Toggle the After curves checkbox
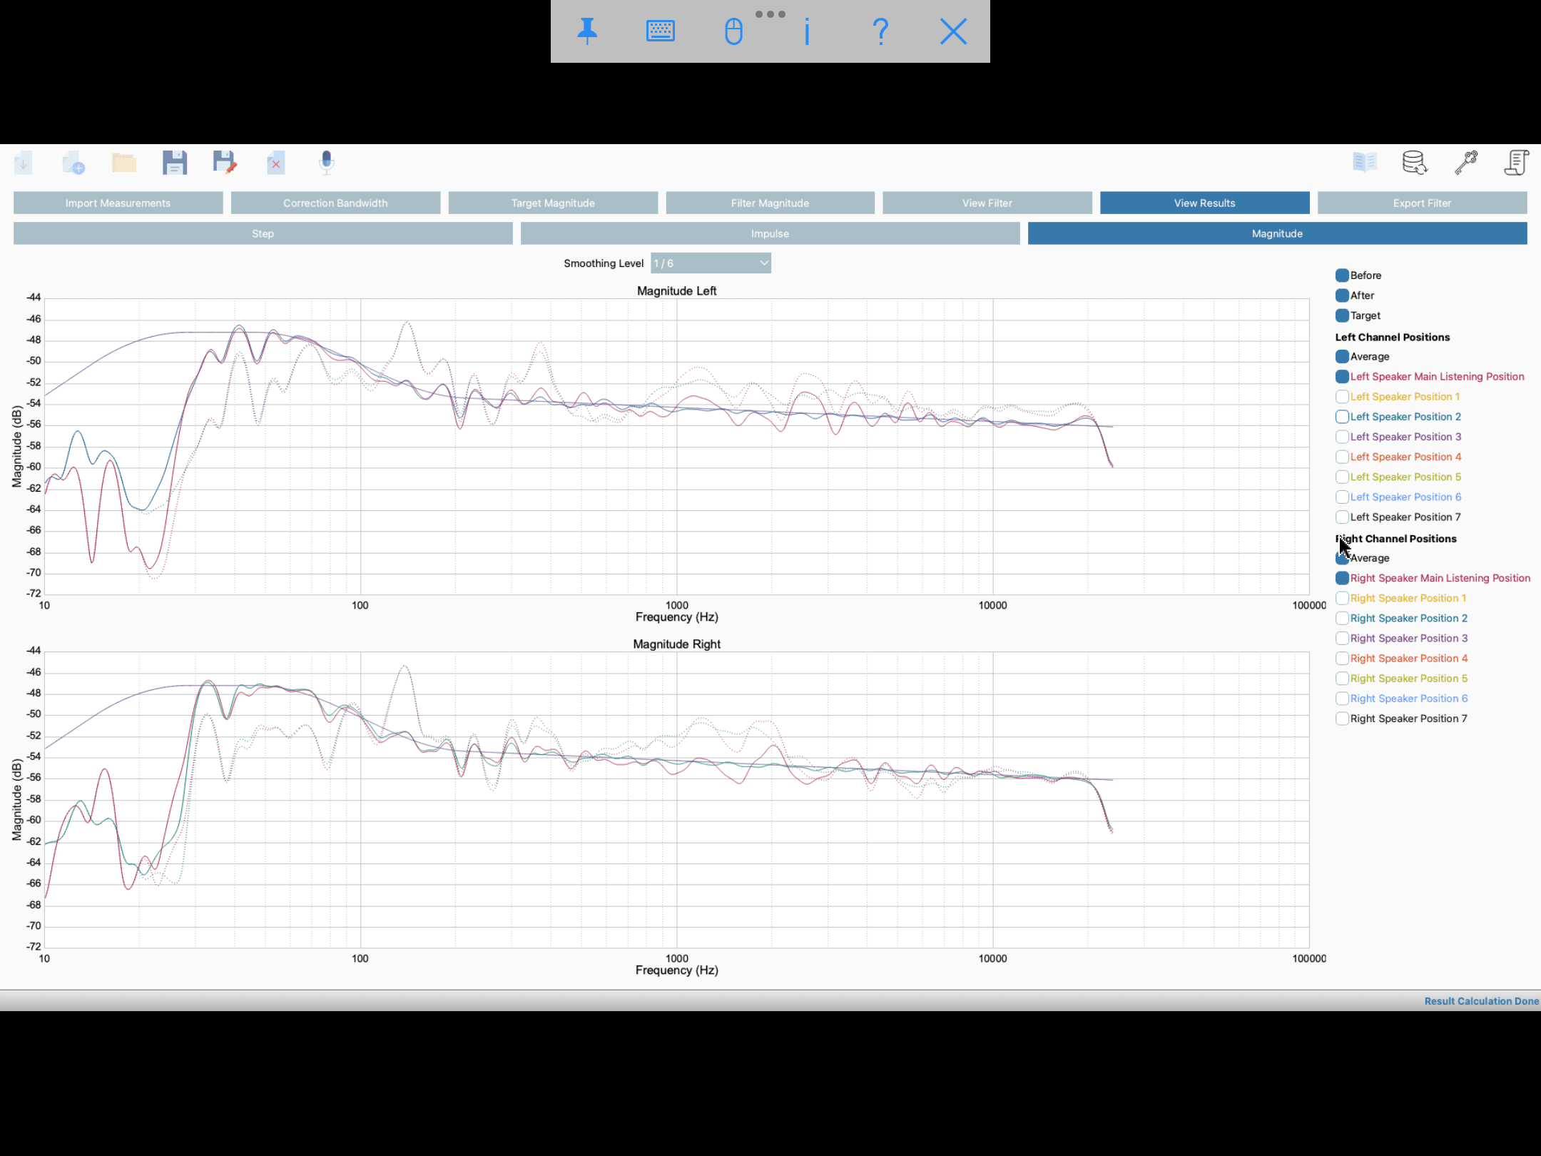The width and height of the screenshot is (1541, 1156). (1342, 295)
